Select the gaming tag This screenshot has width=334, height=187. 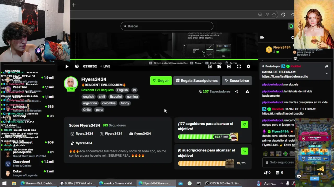[x=132, y=97]
